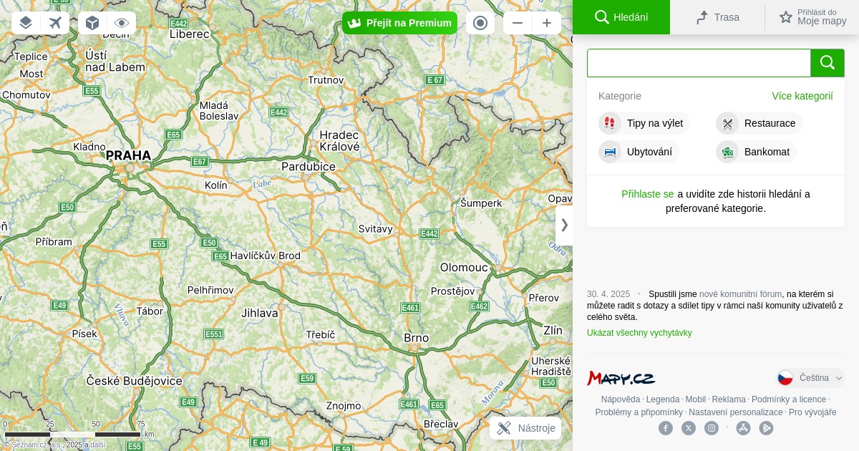This screenshot has height=451, width=859.
Task: Click the airplane aerial view icon
Action: click(x=55, y=23)
